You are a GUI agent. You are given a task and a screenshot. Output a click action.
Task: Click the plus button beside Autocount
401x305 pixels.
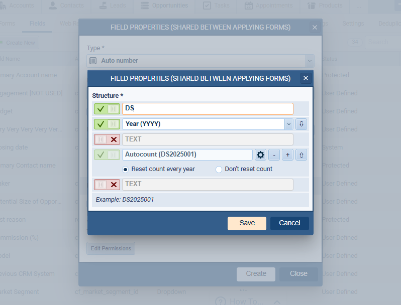tap(287, 155)
